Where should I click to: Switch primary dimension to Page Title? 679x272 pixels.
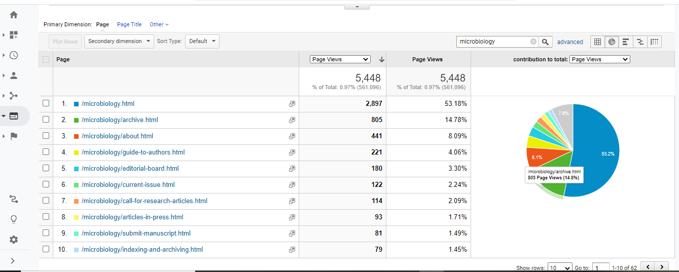(x=129, y=24)
